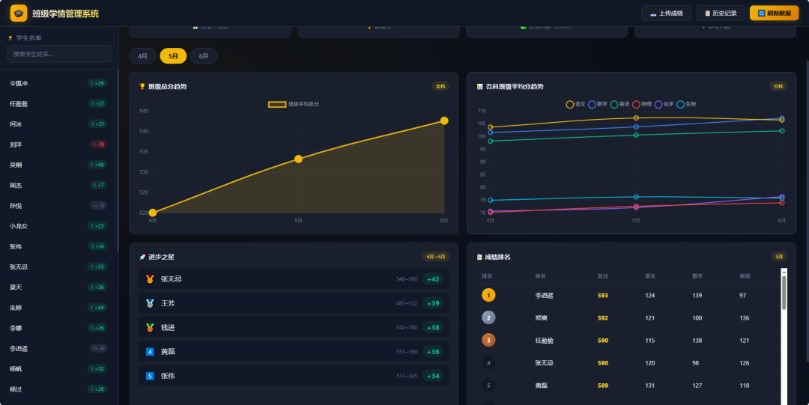Select student 任盈盈 in the sidebar list
This screenshot has width=809, height=405.
58,104
